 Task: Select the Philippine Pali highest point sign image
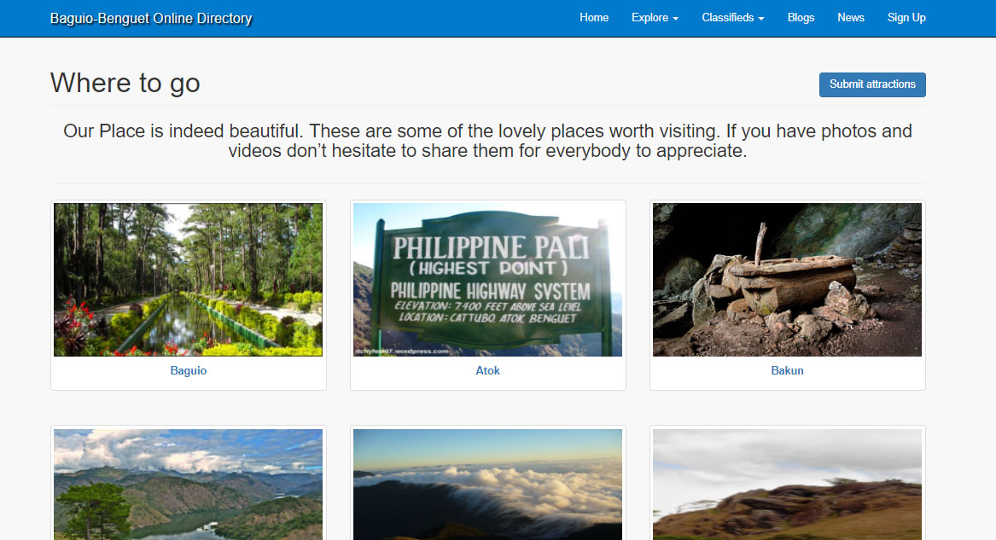pyautogui.click(x=487, y=279)
